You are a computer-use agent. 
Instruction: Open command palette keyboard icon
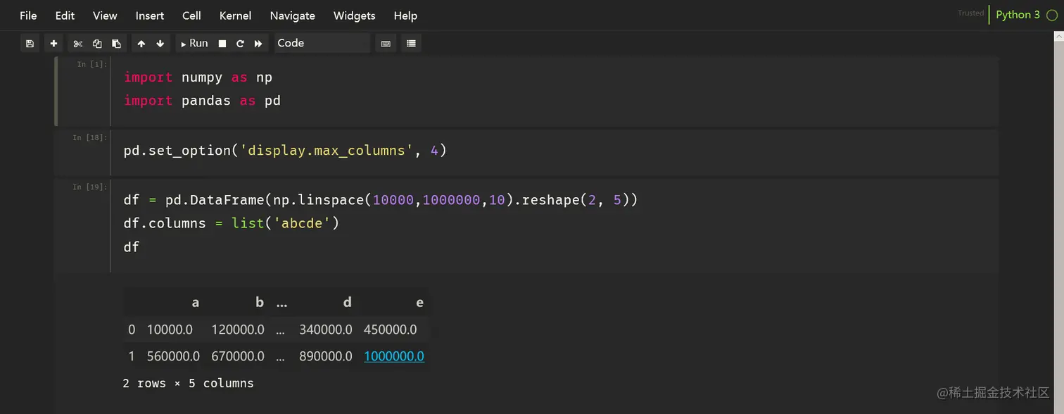[x=386, y=44]
